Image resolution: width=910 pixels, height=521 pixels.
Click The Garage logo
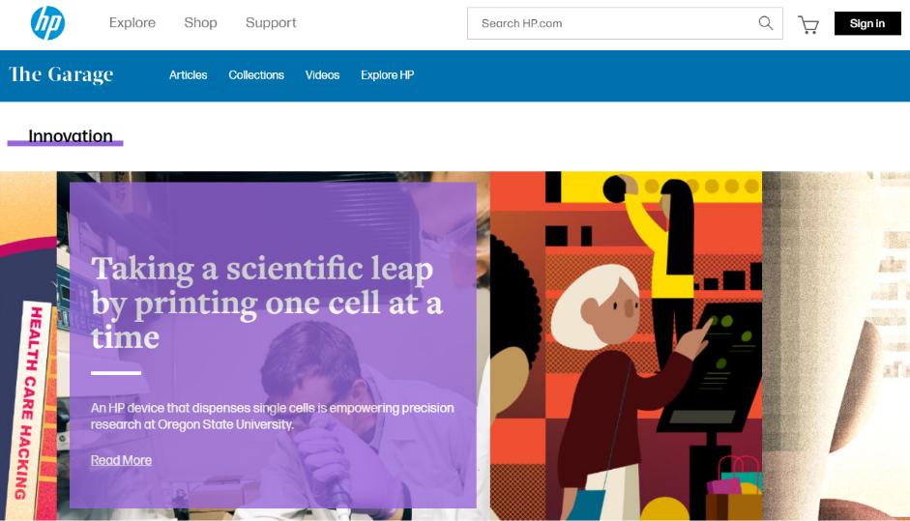[x=61, y=74]
